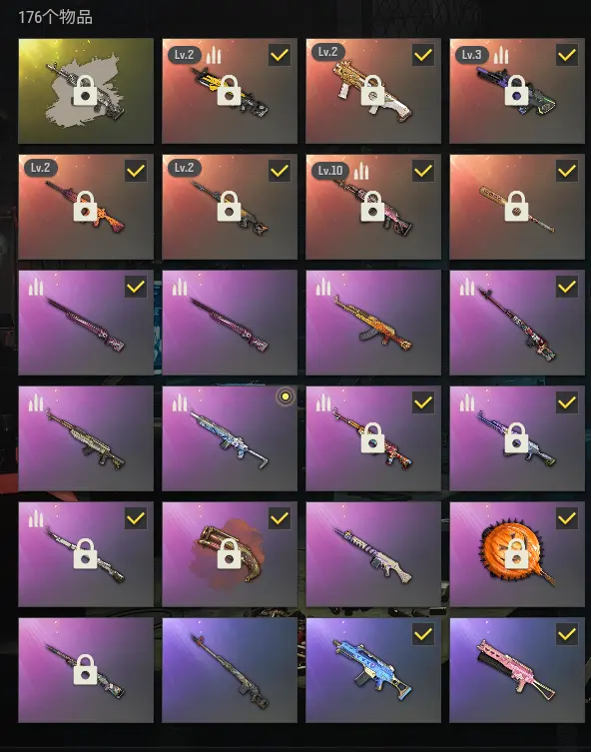Click lock icon on the white-gold SMG
Image resolution: width=591 pixels, height=752 pixels.
coord(373,91)
